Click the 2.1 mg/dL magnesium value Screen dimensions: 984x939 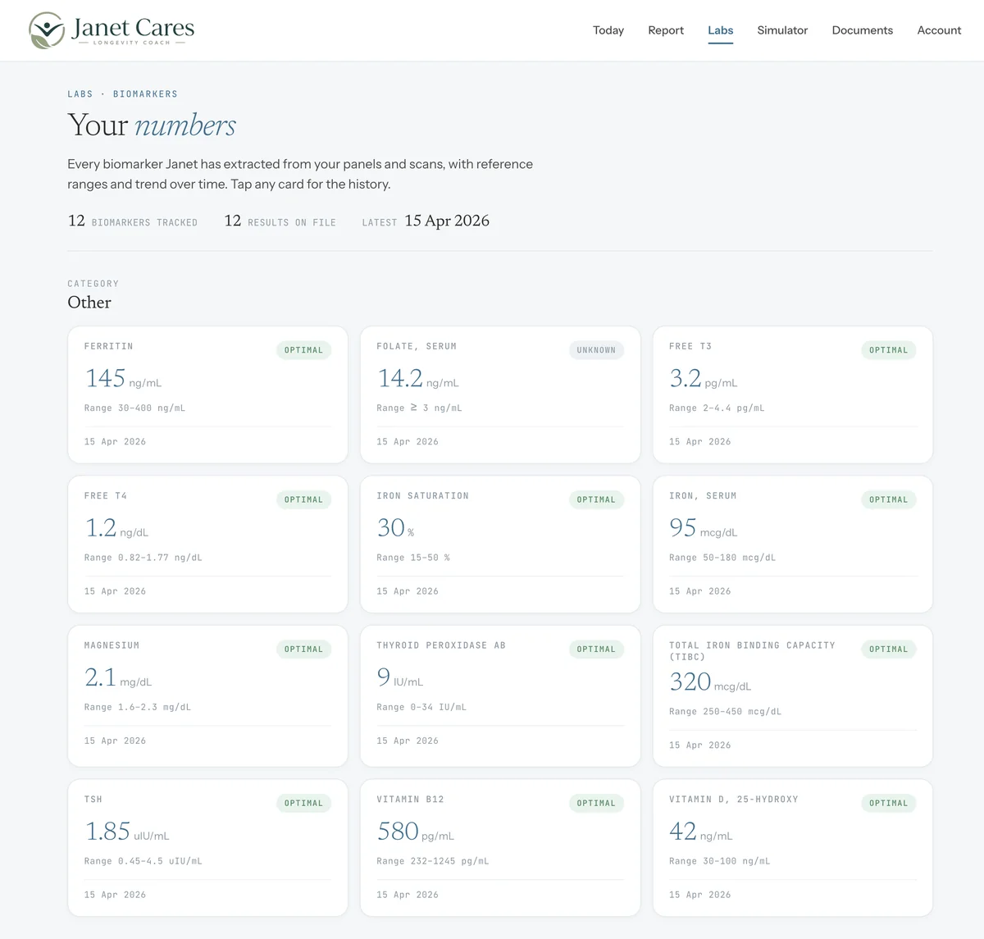[118, 678]
